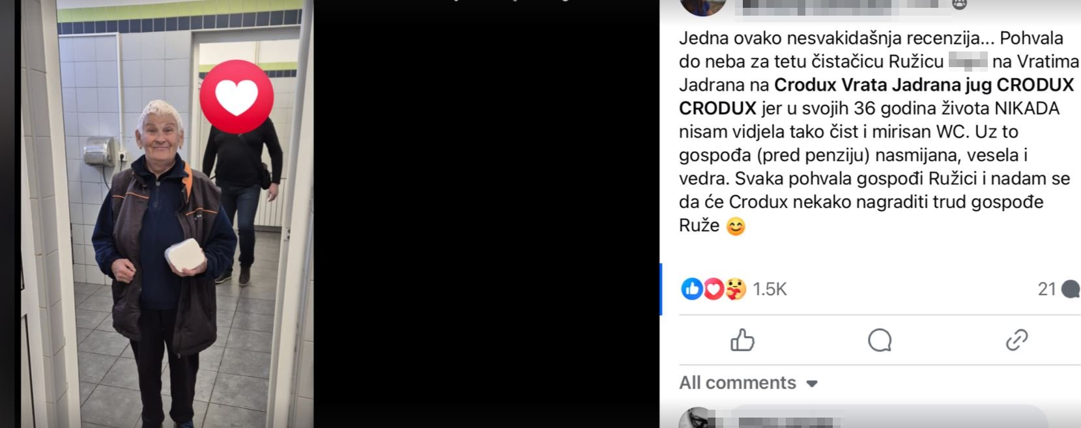
Task: Click the blue like reaction emoji
Action: [691, 289]
